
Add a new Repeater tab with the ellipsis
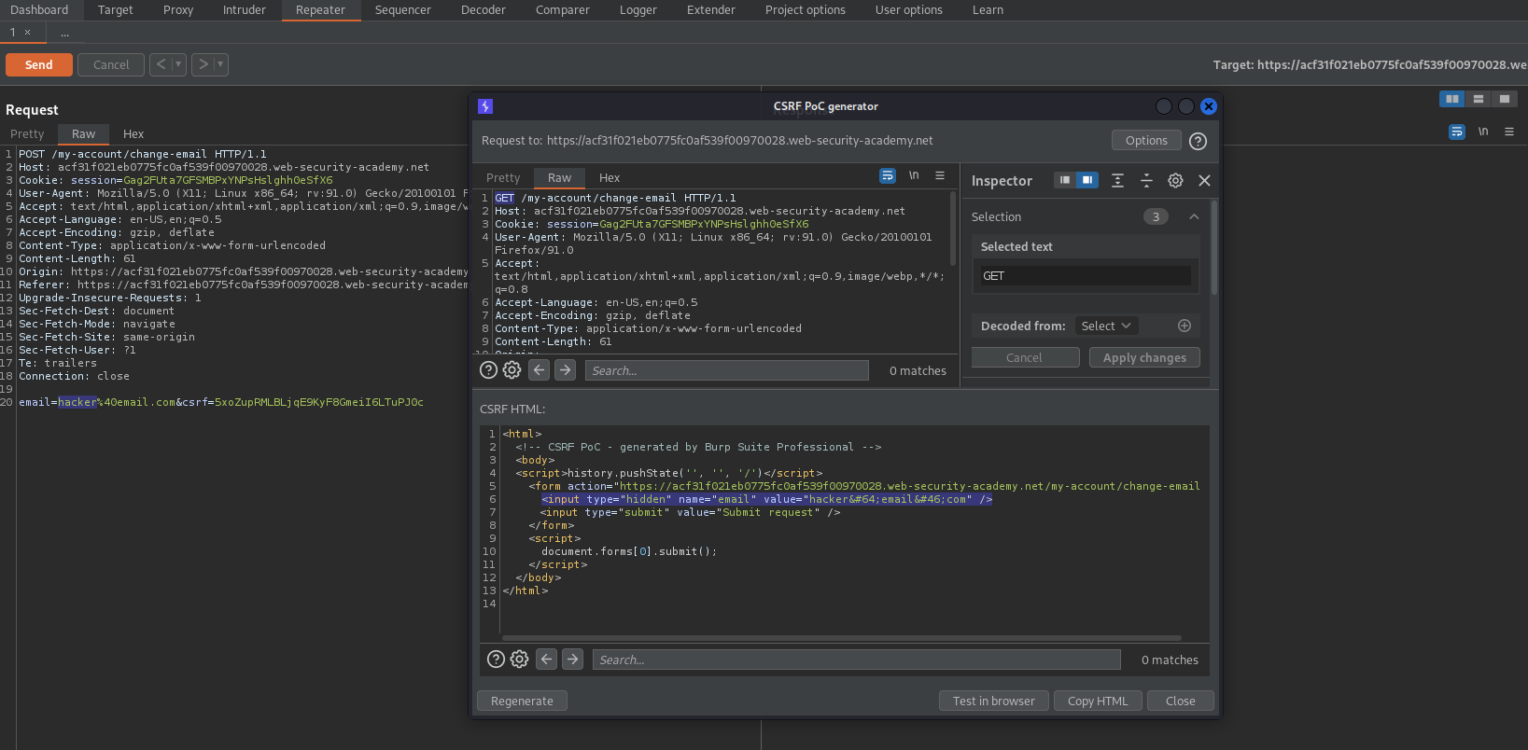point(64,33)
